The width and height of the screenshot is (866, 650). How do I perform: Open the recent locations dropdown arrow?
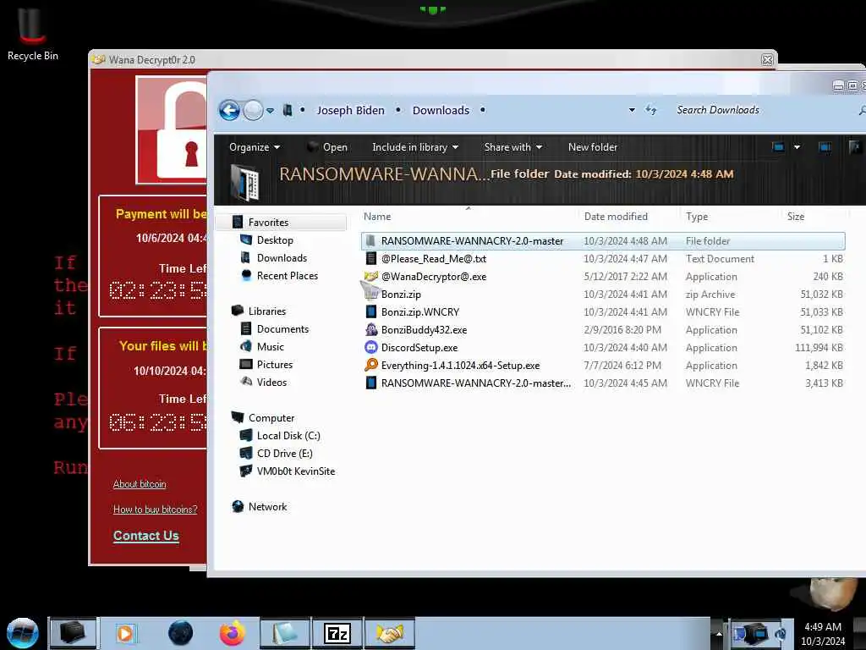pyautogui.click(x=270, y=111)
